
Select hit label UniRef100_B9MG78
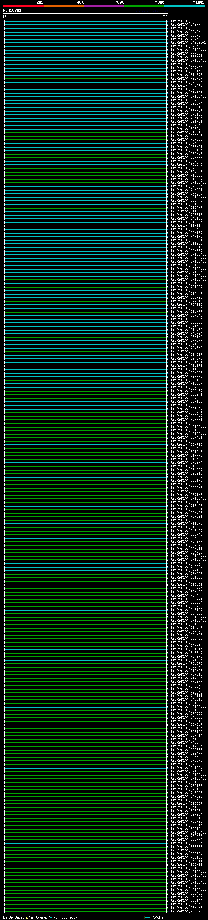pyautogui.click(x=186, y=359)
